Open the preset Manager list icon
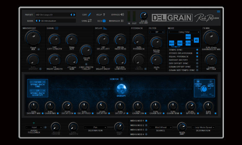The width and height of the screenshot is (242, 145). [122, 21]
